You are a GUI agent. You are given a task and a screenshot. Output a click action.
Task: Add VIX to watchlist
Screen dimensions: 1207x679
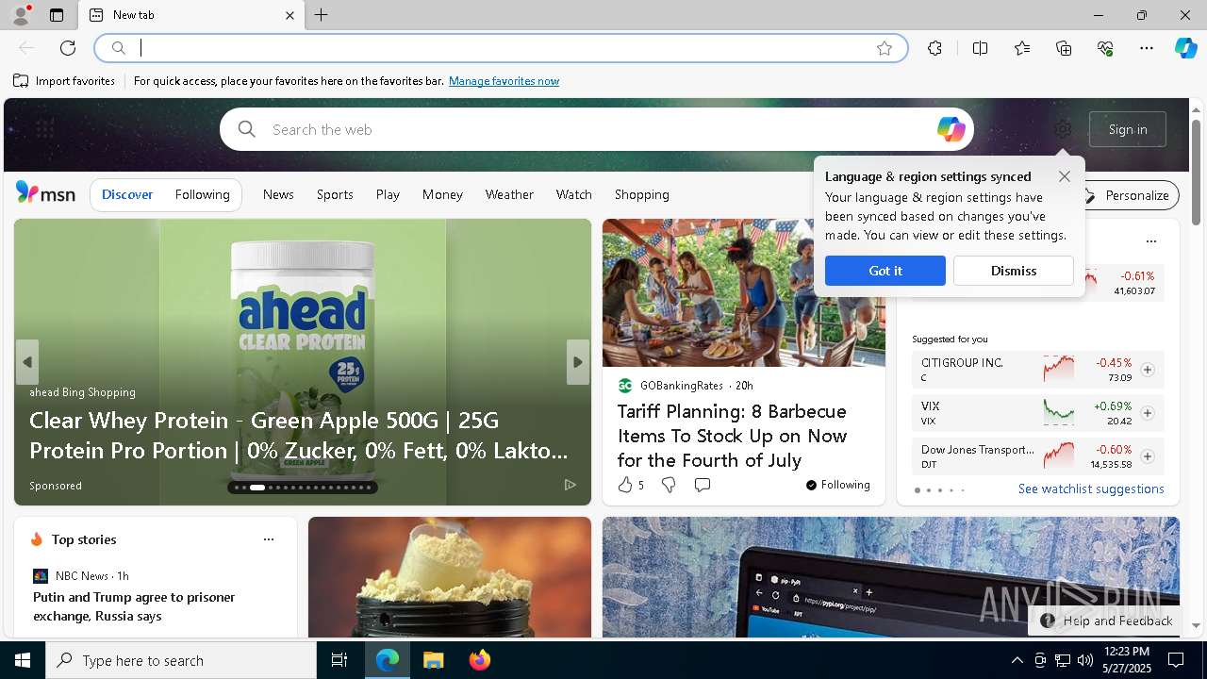1147,413
